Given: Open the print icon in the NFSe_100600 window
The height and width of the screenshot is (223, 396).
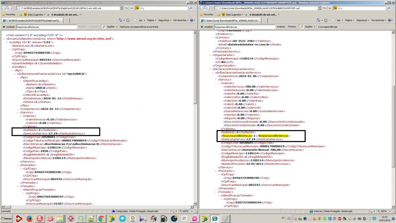Looking at the screenshot, I should (338, 20).
